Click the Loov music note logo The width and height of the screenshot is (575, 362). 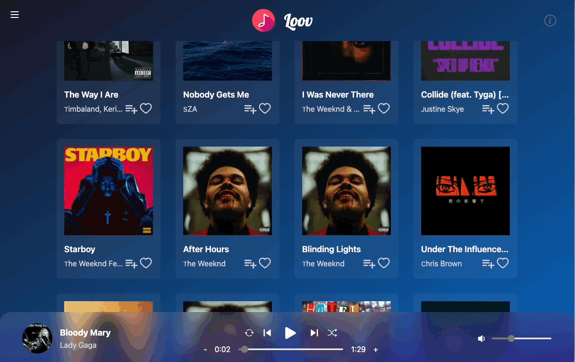click(263, 20)
